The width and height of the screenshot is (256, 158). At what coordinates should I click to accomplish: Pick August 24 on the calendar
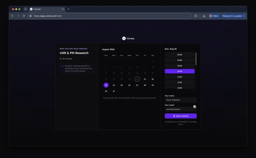(114, 85)
